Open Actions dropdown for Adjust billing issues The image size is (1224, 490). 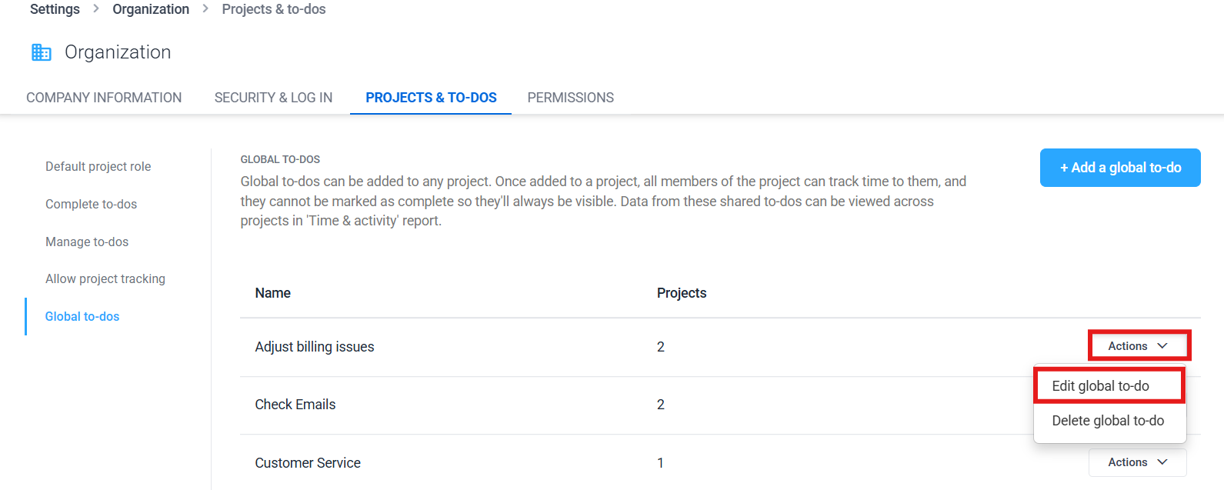coord(1139,346)
